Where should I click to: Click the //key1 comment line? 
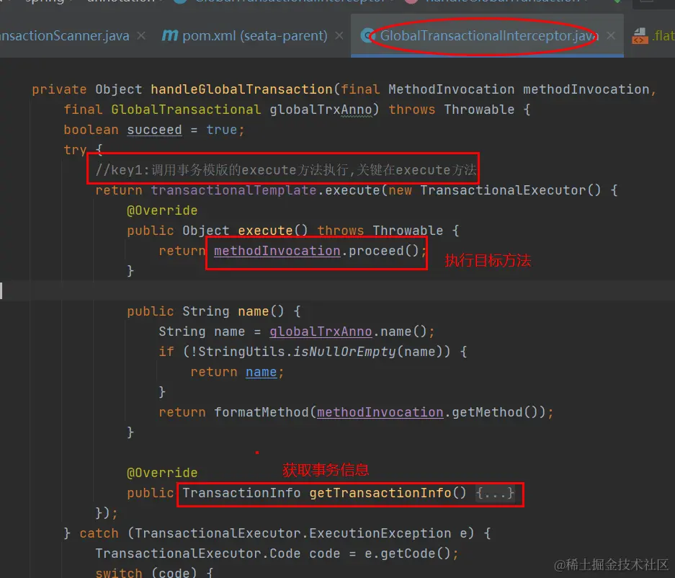click(x=286, y=170)
